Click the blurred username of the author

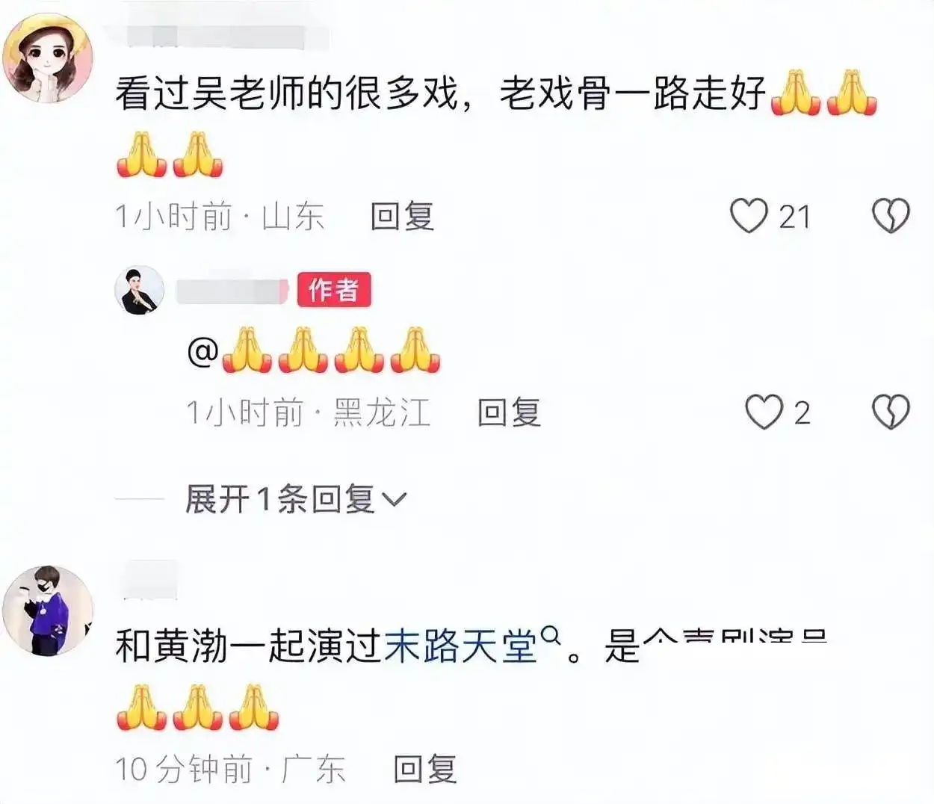tap(232, 291)
